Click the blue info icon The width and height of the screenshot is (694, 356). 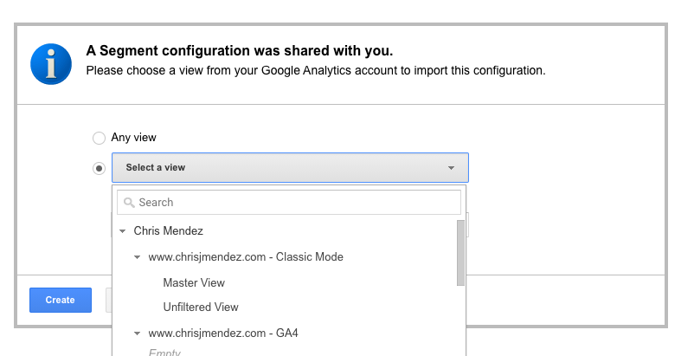tap(51, 64)
